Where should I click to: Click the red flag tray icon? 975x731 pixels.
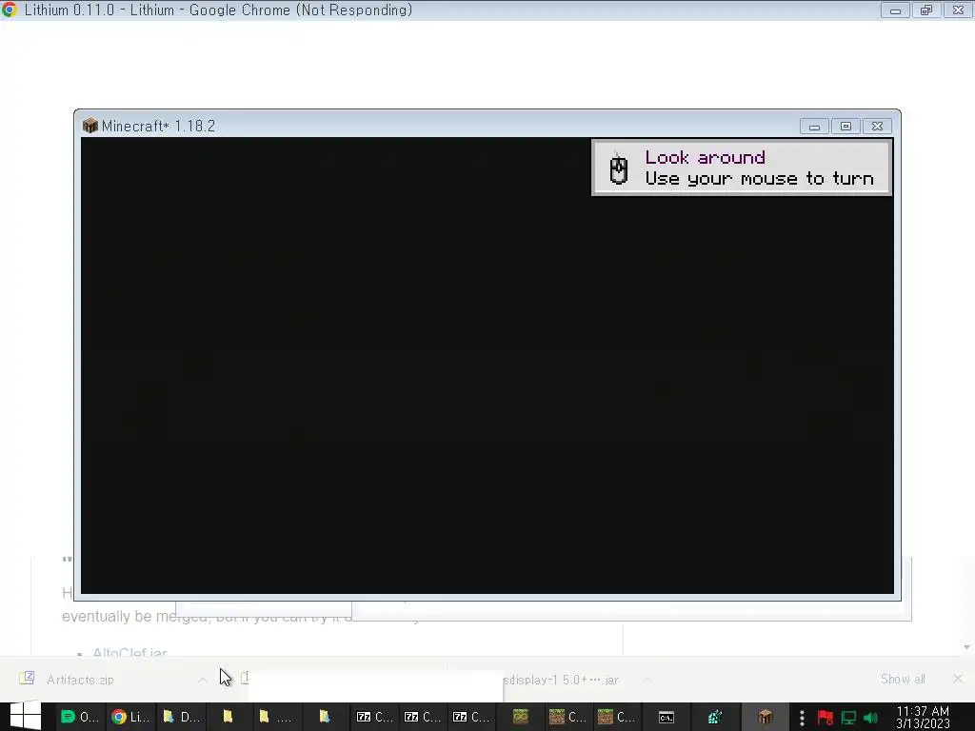point(826,718)
